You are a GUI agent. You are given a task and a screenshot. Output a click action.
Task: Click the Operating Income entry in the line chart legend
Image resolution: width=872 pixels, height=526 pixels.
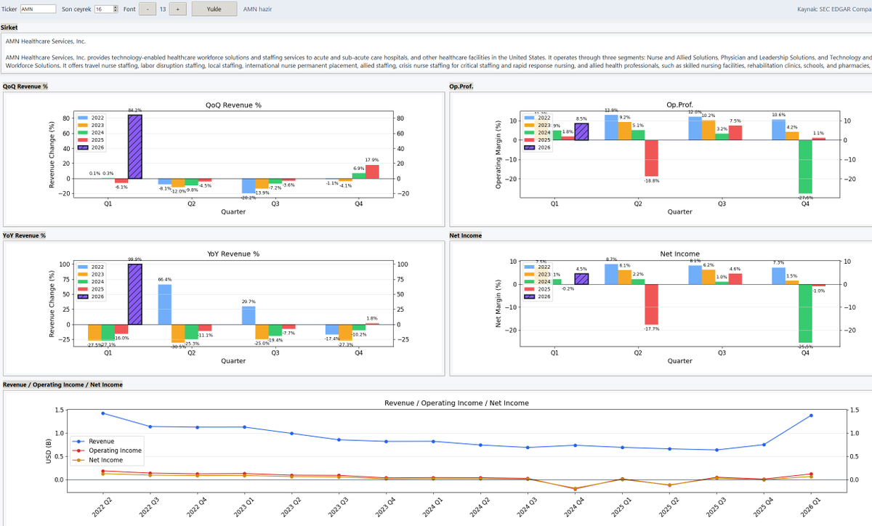pos(106,450)
